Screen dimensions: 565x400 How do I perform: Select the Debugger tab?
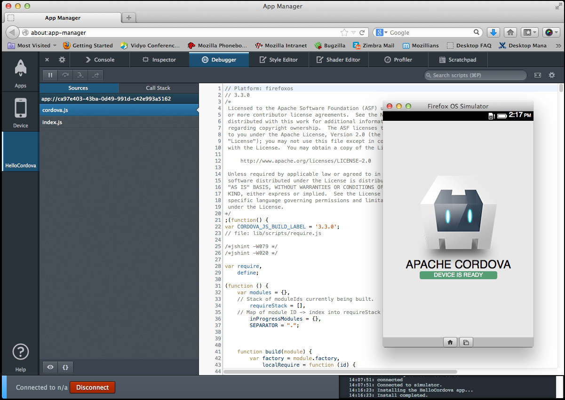(219, 60)
